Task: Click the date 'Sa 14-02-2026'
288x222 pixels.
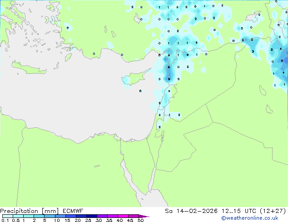Action: pyautogui.click(x=191, y=211)
